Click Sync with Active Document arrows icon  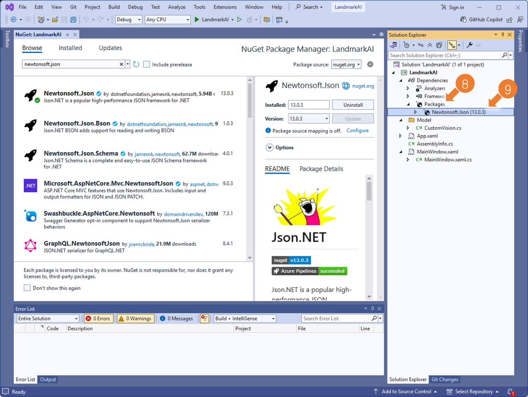click(421, 45)
